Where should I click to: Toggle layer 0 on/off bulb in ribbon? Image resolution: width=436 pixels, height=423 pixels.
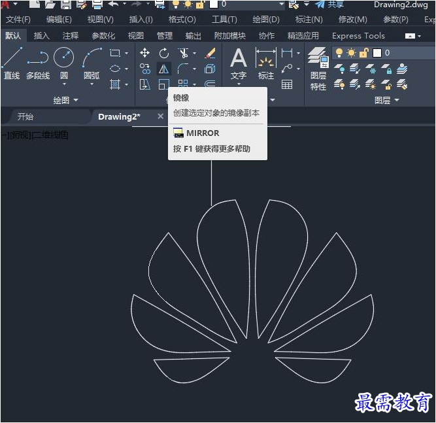click(x=339, y=53)
